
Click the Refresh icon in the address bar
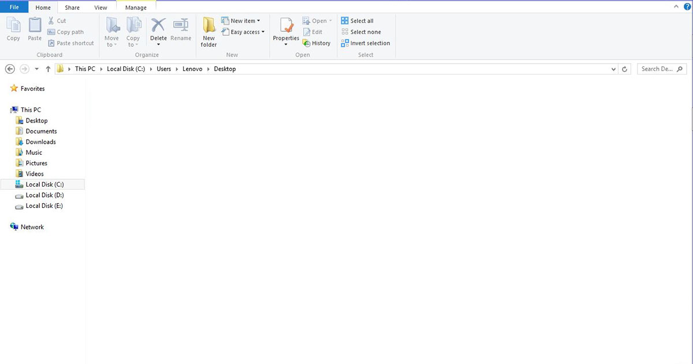[624, 69]
